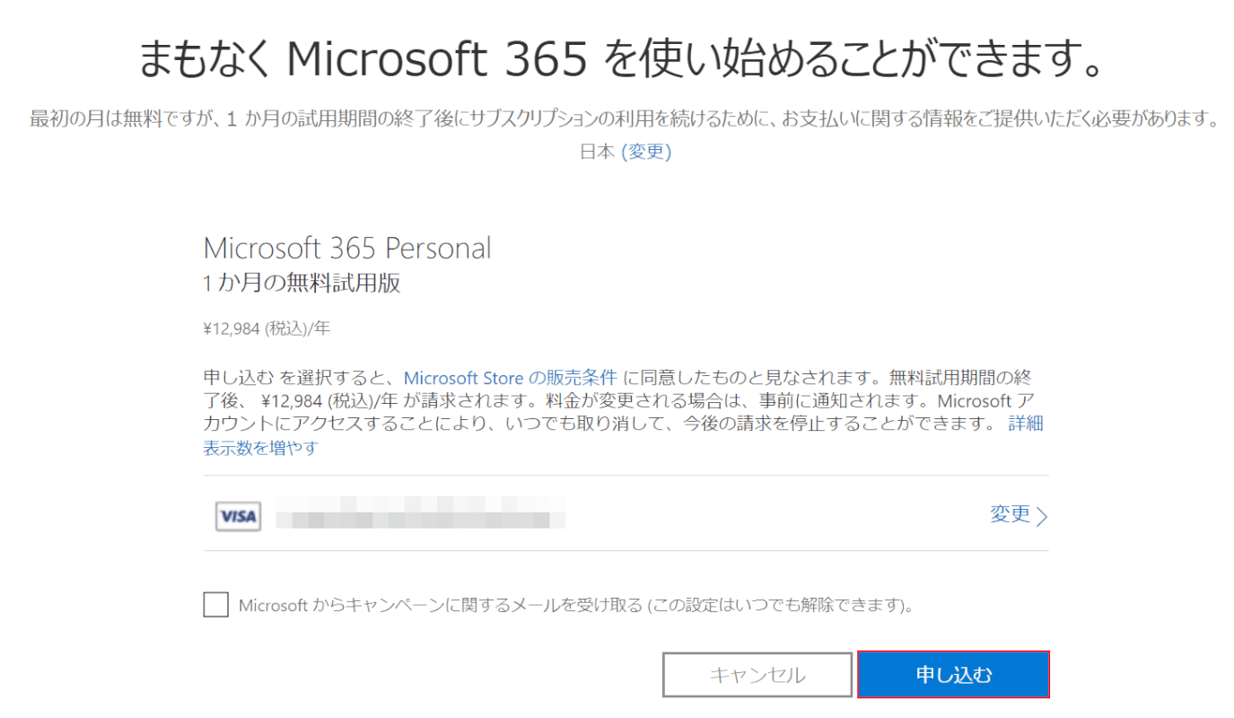1234x718 pixels.
Task: Click the 日本 country text
Action: click(x=597, y=153)
